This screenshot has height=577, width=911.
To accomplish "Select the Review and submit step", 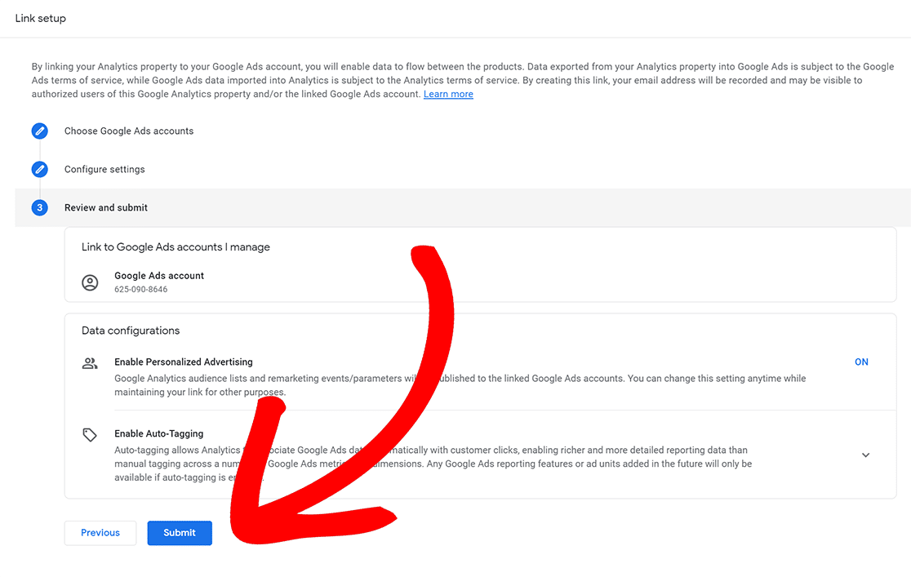I will 106,207.
